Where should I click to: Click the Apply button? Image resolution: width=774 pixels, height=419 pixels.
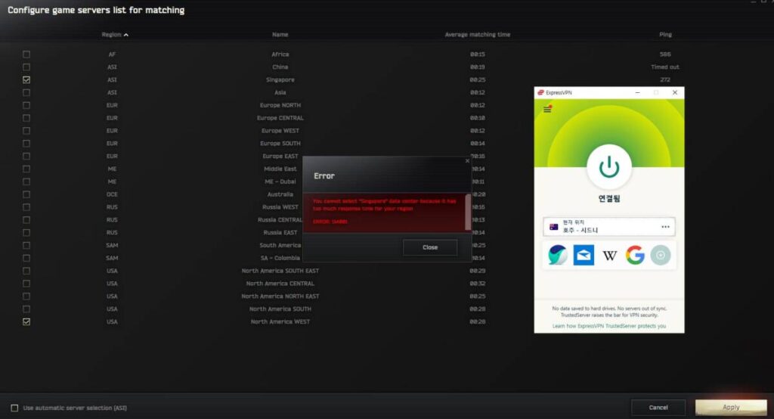click(x=730, y=407)
